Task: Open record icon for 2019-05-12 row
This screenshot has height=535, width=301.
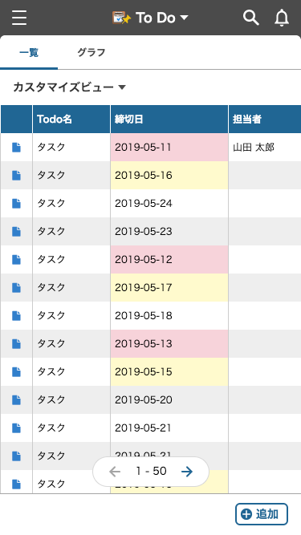Action: [x=16, y=260]
